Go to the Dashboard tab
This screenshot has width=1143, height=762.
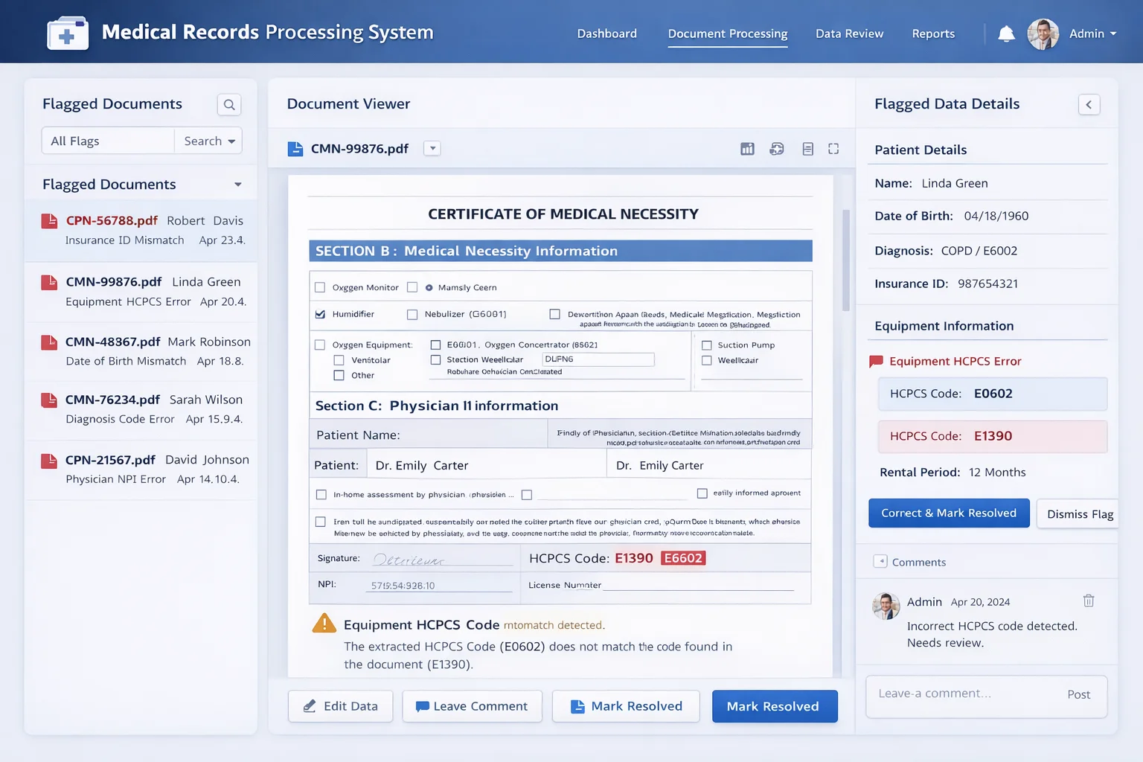tap(607, 33)
